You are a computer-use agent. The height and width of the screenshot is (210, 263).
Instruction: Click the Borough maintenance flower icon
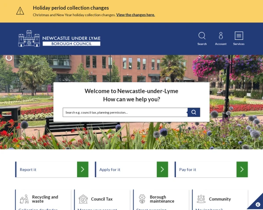point(142,199)
